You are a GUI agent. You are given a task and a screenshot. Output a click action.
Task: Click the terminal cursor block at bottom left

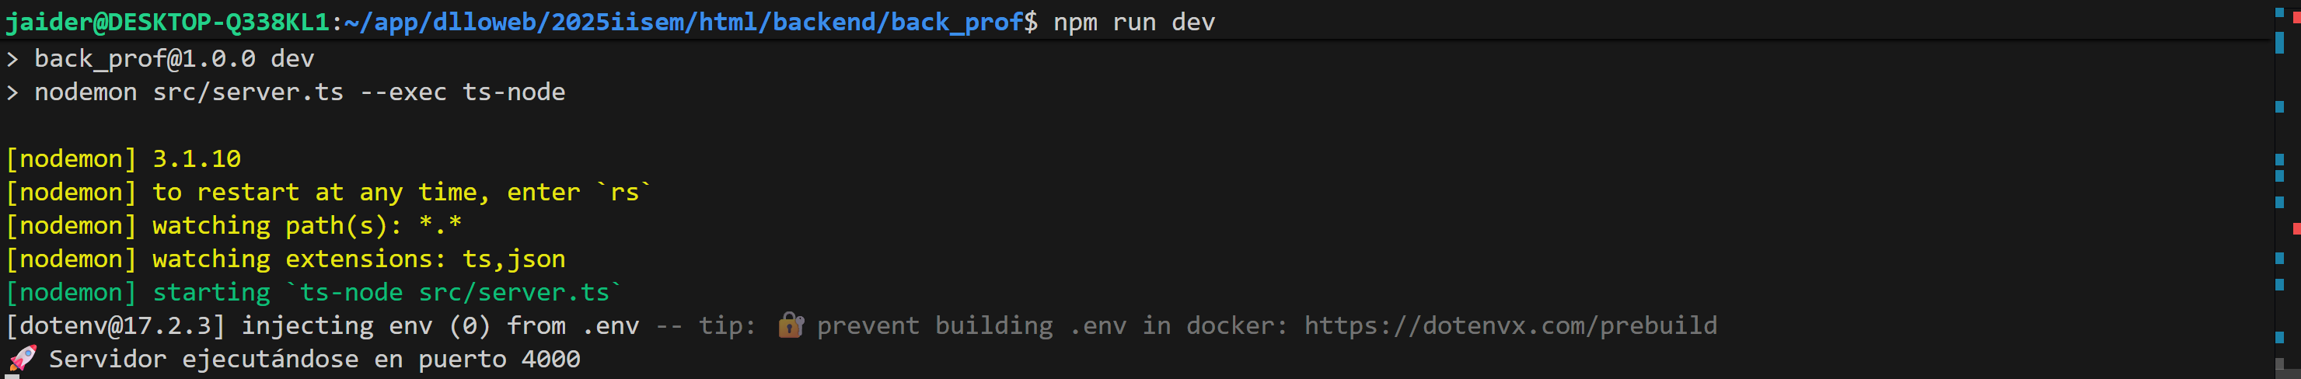tap(12, 377)
